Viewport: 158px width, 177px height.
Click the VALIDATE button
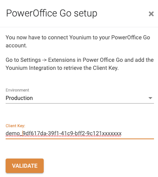point(24,166)
